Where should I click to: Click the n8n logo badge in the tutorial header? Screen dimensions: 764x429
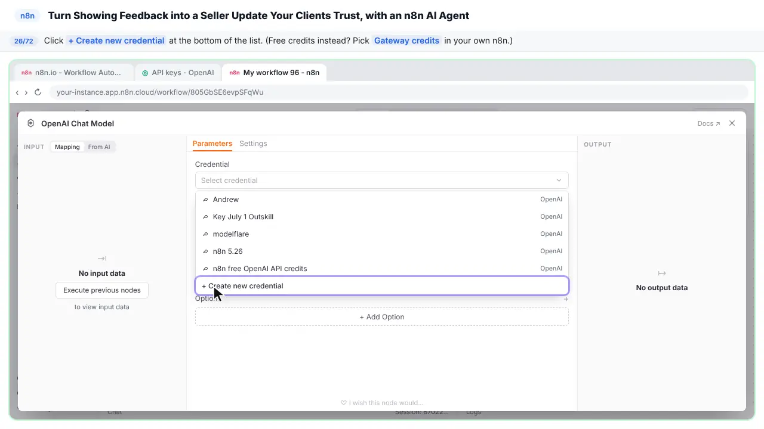pos(27,16)
